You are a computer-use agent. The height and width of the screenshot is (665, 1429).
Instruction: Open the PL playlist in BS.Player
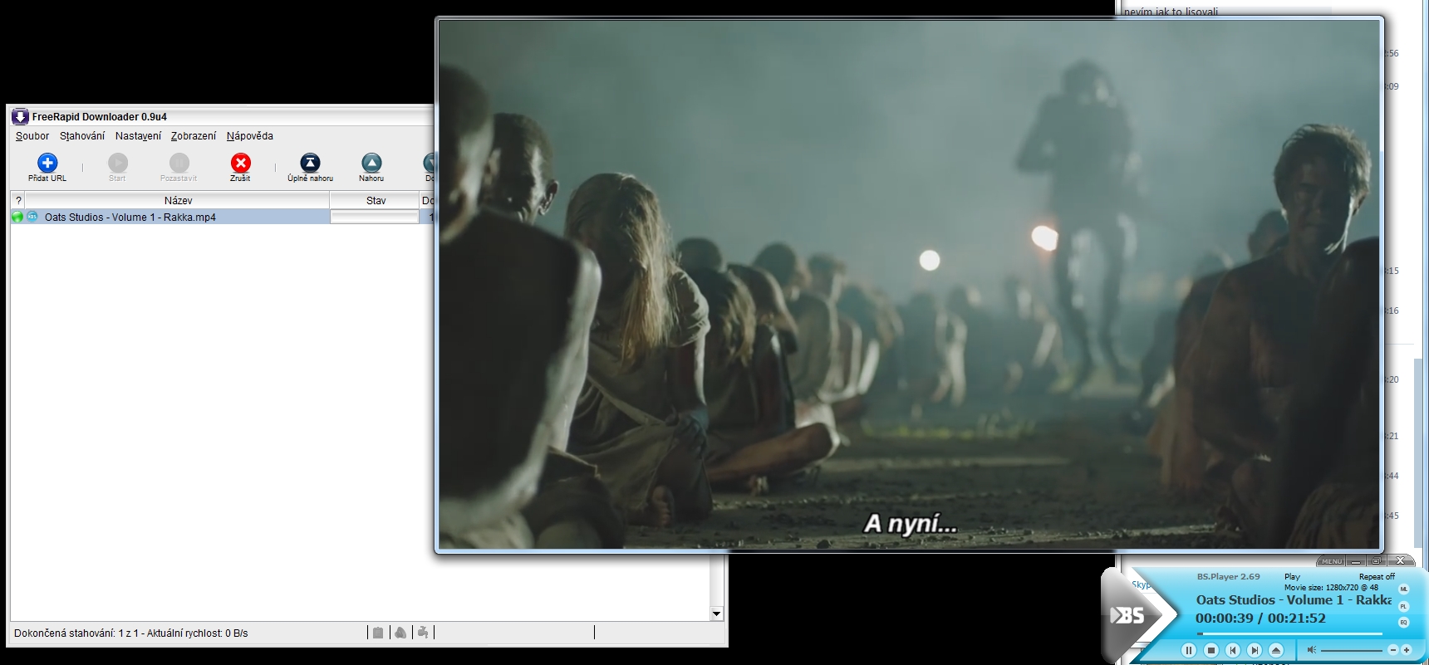1404,606
